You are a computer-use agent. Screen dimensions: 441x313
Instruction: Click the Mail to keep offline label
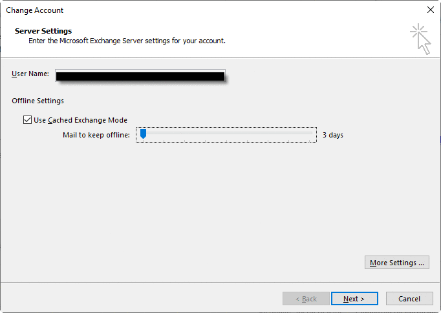96,135
